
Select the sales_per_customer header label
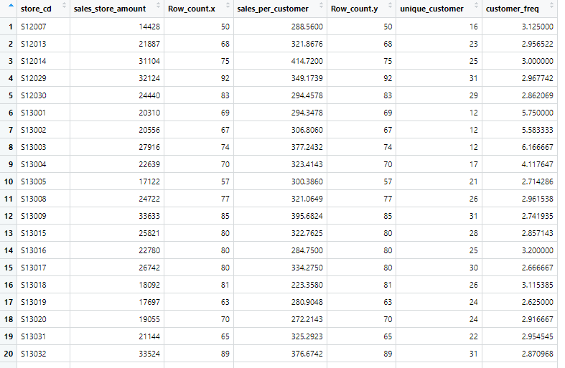pyautogui.click(x=273, y=9)
